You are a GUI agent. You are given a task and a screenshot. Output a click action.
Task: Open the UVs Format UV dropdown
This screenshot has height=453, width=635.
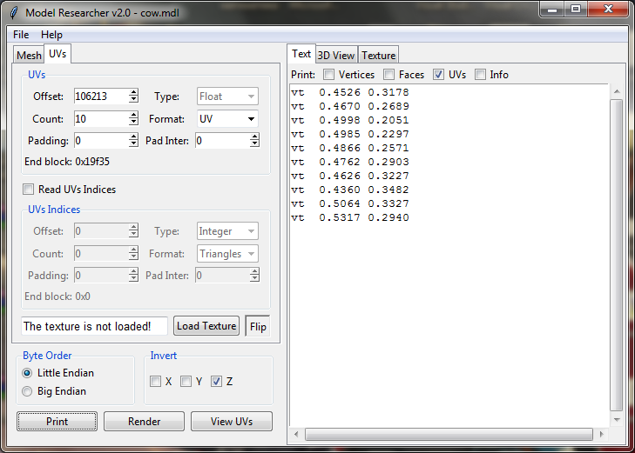(227, 119)
